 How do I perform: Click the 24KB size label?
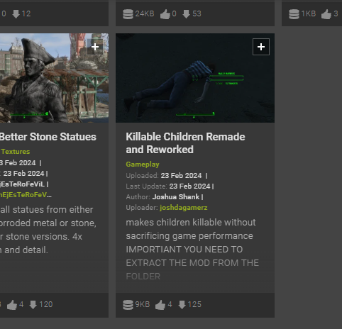[145, 13]
